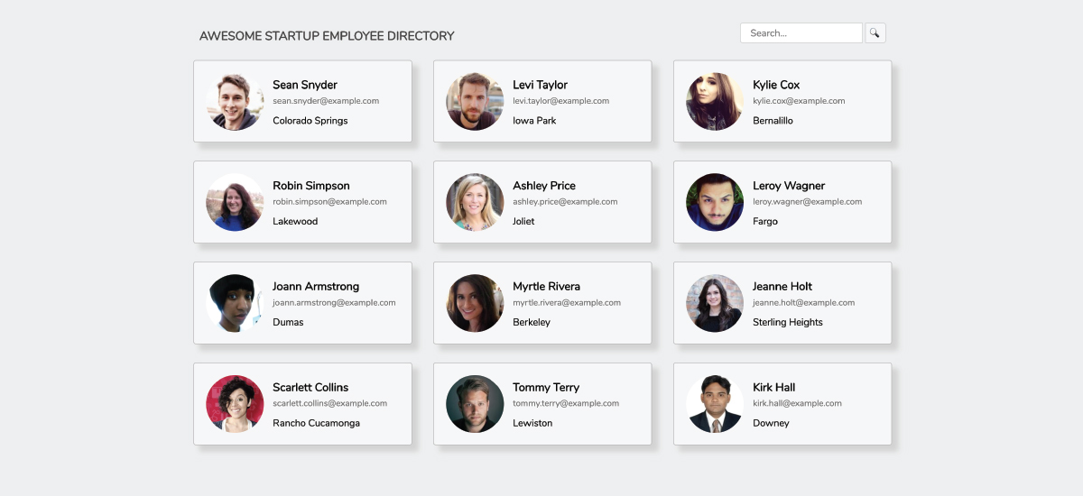The image size is (1083, 496).
Task: Open Sean Snyder's profile photo
Action: coord(235,102)
